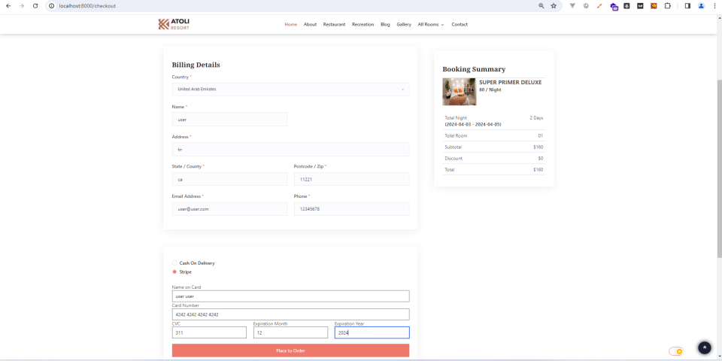Select Stripe payment option

[174, 272]
